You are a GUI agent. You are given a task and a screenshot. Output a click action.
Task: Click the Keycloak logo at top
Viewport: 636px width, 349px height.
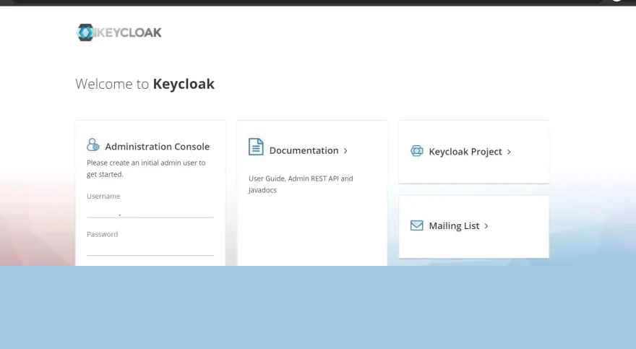tap(119, 33)
